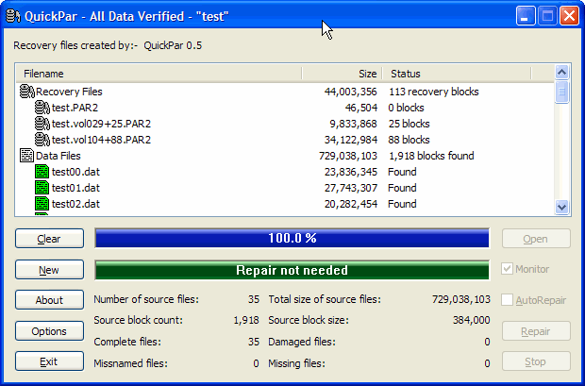
Task: Click the green icon for test00.dat
Action: click(x=42, y=172)
